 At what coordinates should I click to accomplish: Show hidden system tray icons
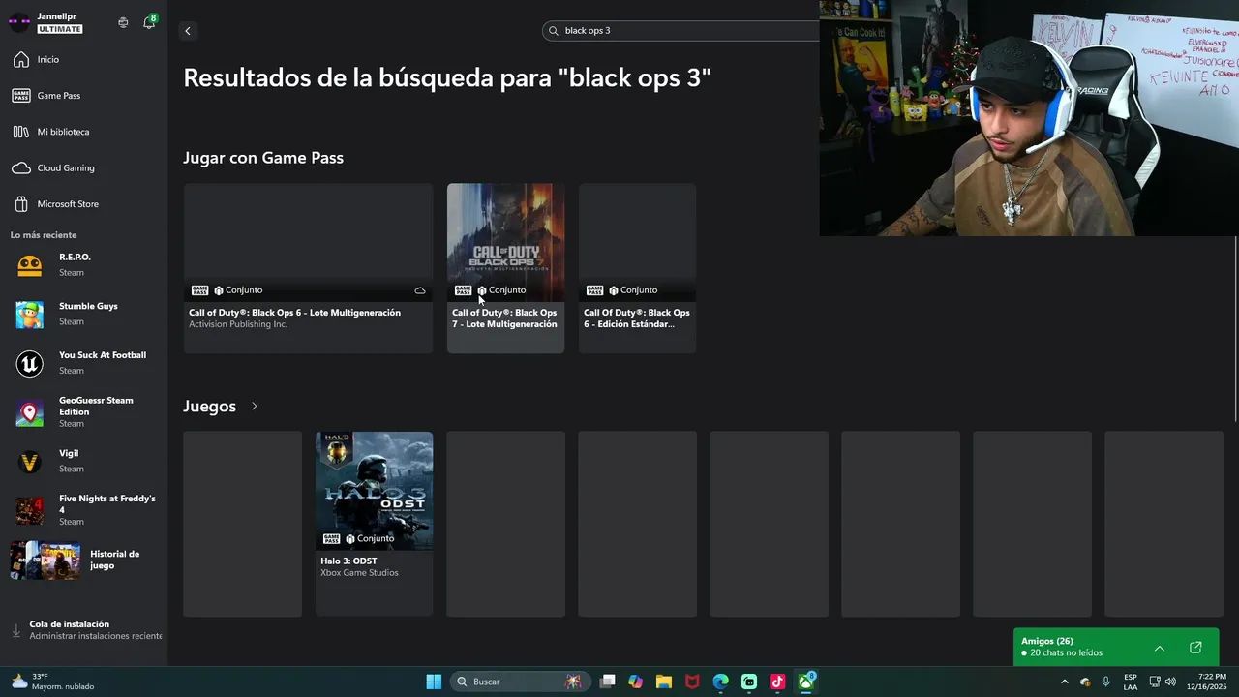click(1065, 682)
